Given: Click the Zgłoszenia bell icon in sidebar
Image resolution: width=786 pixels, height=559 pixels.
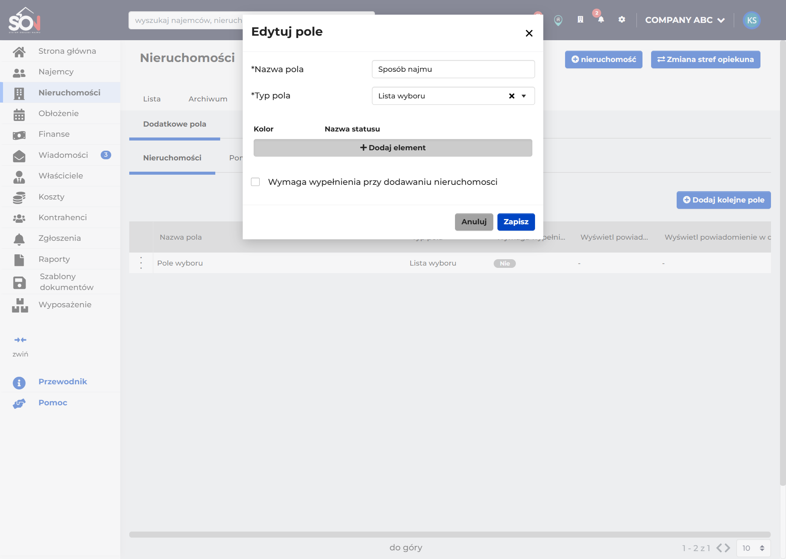Looking at the screenshot, I should tap(19, 239).
